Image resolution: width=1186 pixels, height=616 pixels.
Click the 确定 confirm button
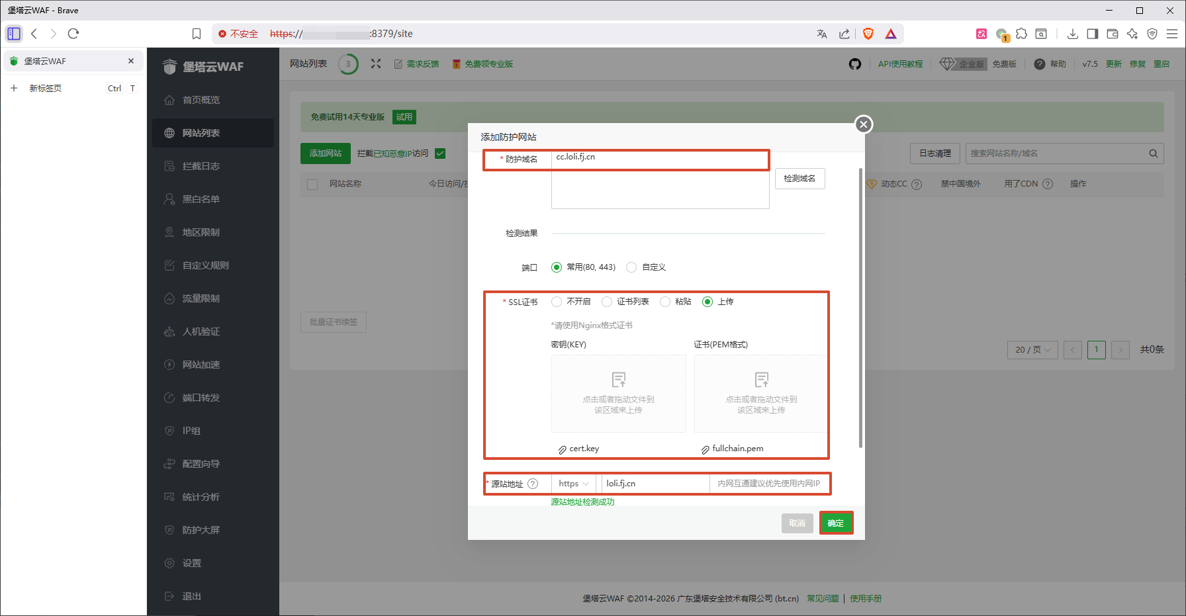836,523
